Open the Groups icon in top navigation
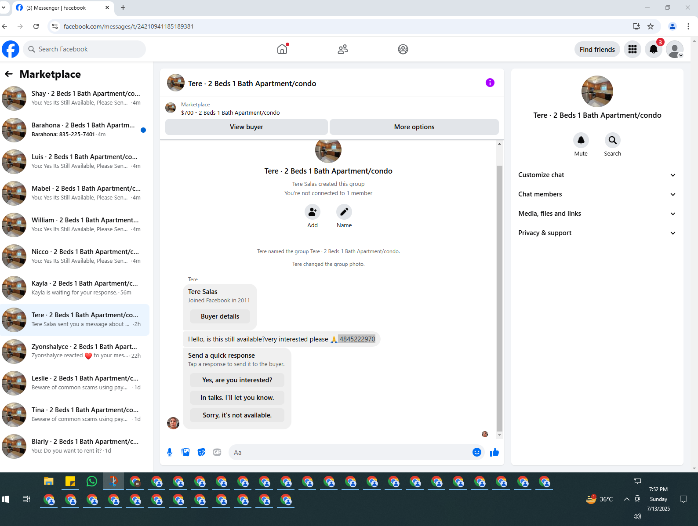The image size is (698, 526). (403, 49)
